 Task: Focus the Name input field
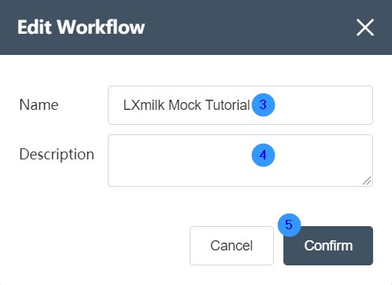(x=240, y=105)
